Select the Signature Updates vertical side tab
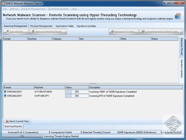 point(182,69)
